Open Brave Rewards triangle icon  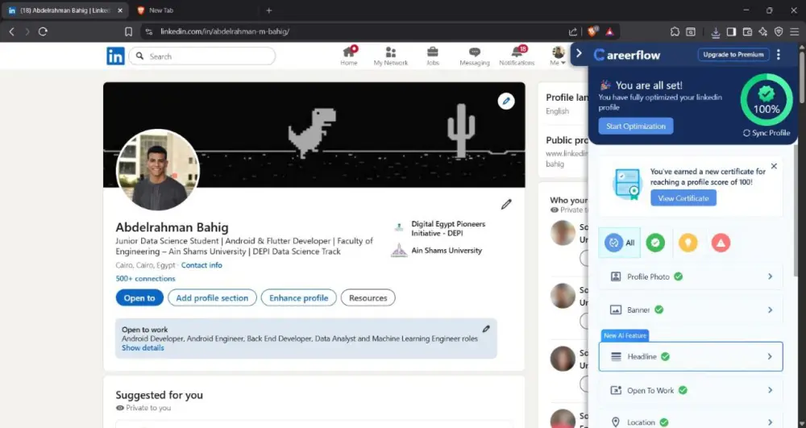(x=609, y=31)
